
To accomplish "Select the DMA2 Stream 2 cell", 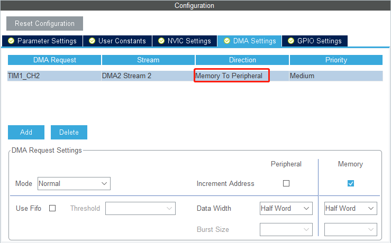I will [148, 76].
